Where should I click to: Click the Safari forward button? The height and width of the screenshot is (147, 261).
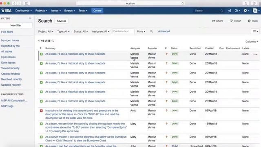point(19,3)
